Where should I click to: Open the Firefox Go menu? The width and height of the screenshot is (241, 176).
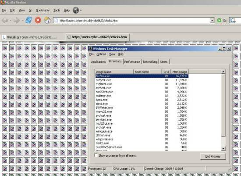[30, 11]
